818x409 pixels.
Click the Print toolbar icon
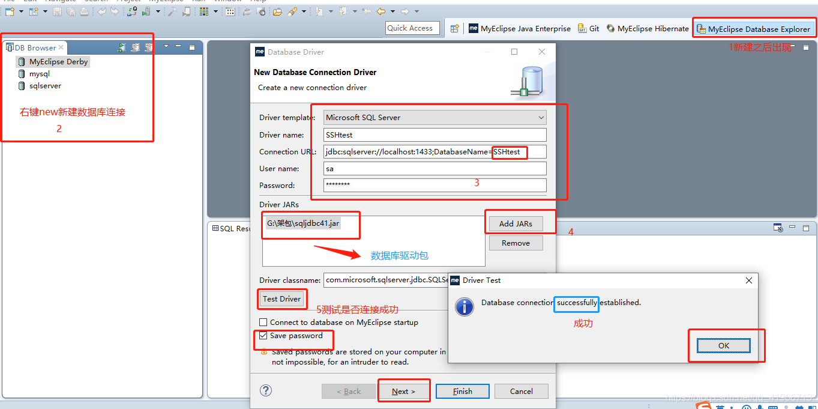[84, 11]
